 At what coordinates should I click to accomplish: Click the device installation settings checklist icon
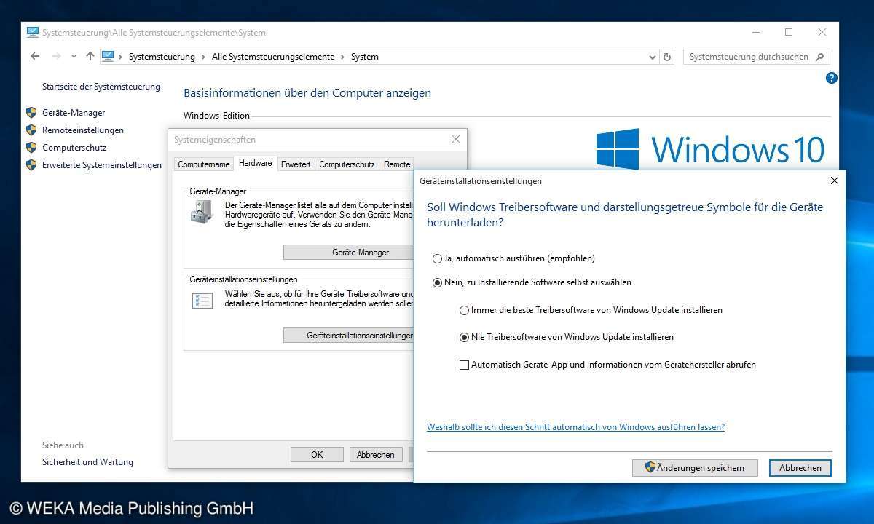202,300
